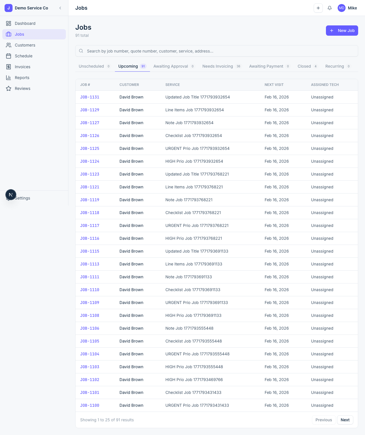Click the ASSIGNED TECH column header
This screenshot has width=365, height=435.
coord(325,85)
